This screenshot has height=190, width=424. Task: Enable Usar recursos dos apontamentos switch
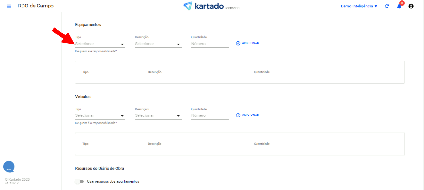pos(79,181)
